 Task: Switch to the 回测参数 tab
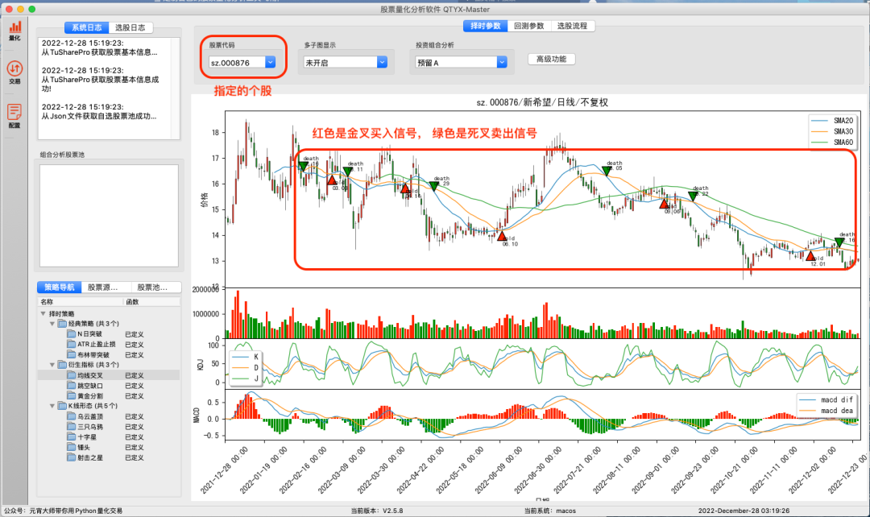(x=528, y=26)
